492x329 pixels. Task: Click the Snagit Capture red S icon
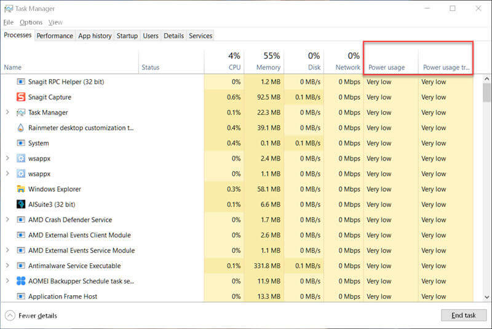click(x=21, y=97)
